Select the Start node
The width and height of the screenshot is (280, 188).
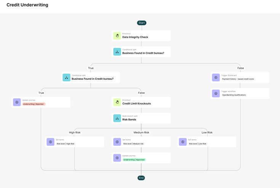(x=142, y=23)
